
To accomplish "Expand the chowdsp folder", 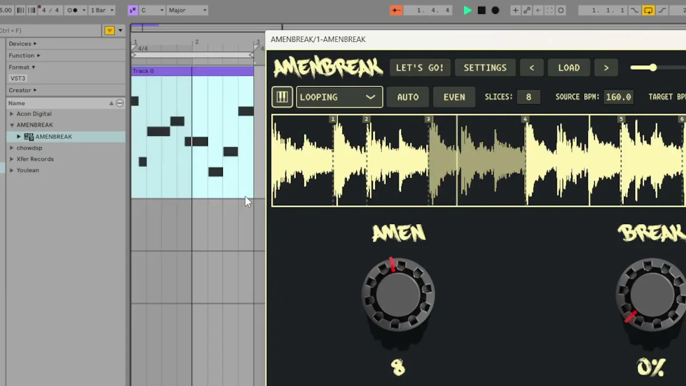I will point(11,148).
